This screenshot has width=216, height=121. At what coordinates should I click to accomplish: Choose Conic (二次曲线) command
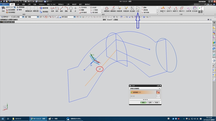coord(94,10)
